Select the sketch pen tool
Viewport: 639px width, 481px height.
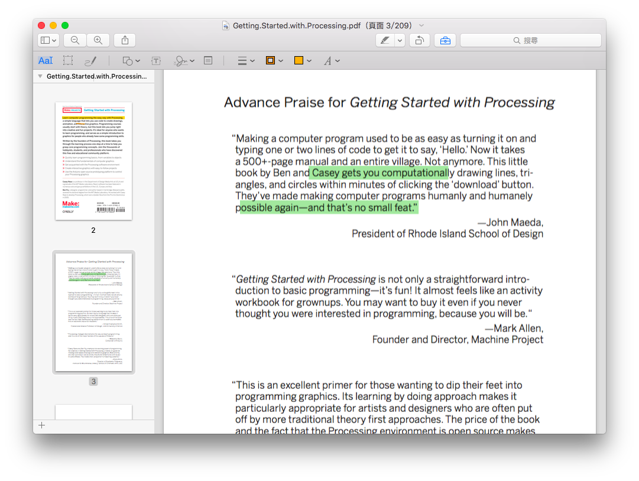[x=90, y=61]
